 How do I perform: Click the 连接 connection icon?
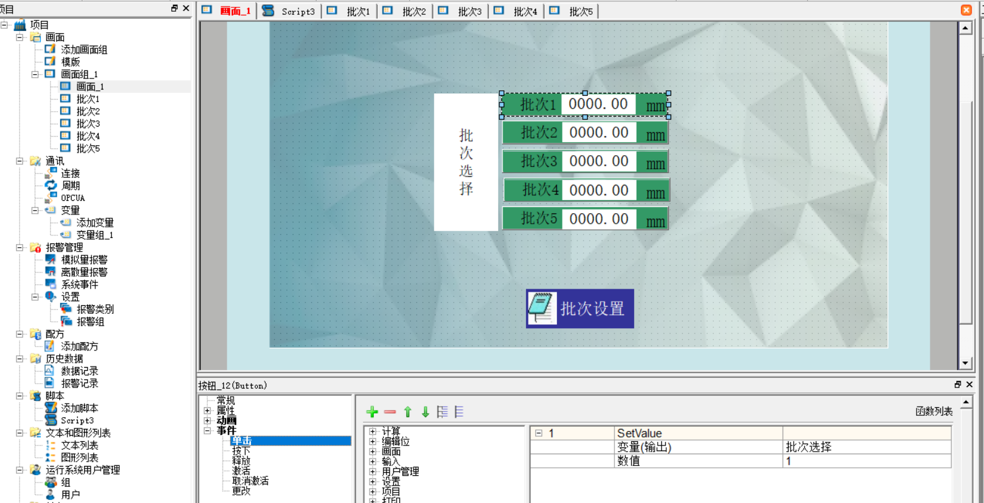pos(51,173)
